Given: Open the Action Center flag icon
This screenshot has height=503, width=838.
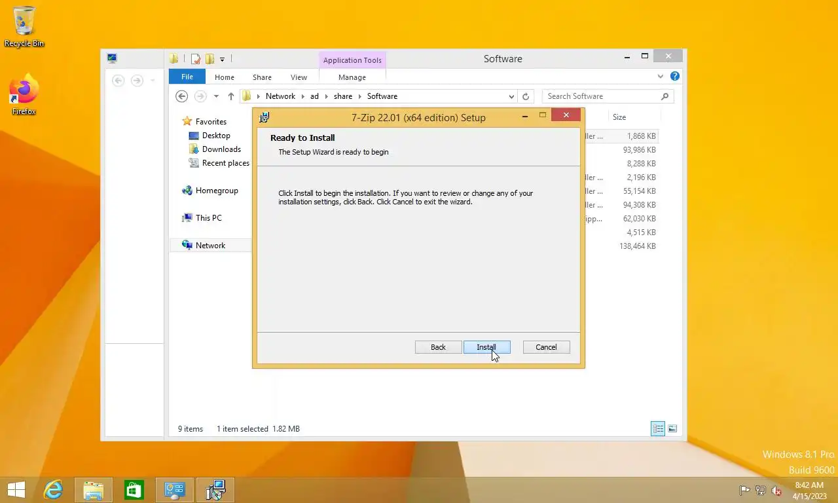Looking at the screenshot, I should pos(744,491).
